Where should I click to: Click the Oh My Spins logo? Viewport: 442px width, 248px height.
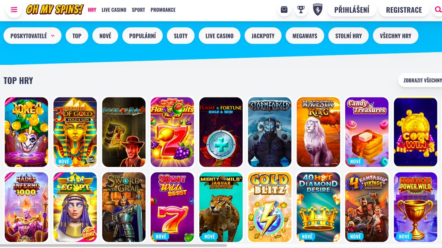tap(55, 10)
